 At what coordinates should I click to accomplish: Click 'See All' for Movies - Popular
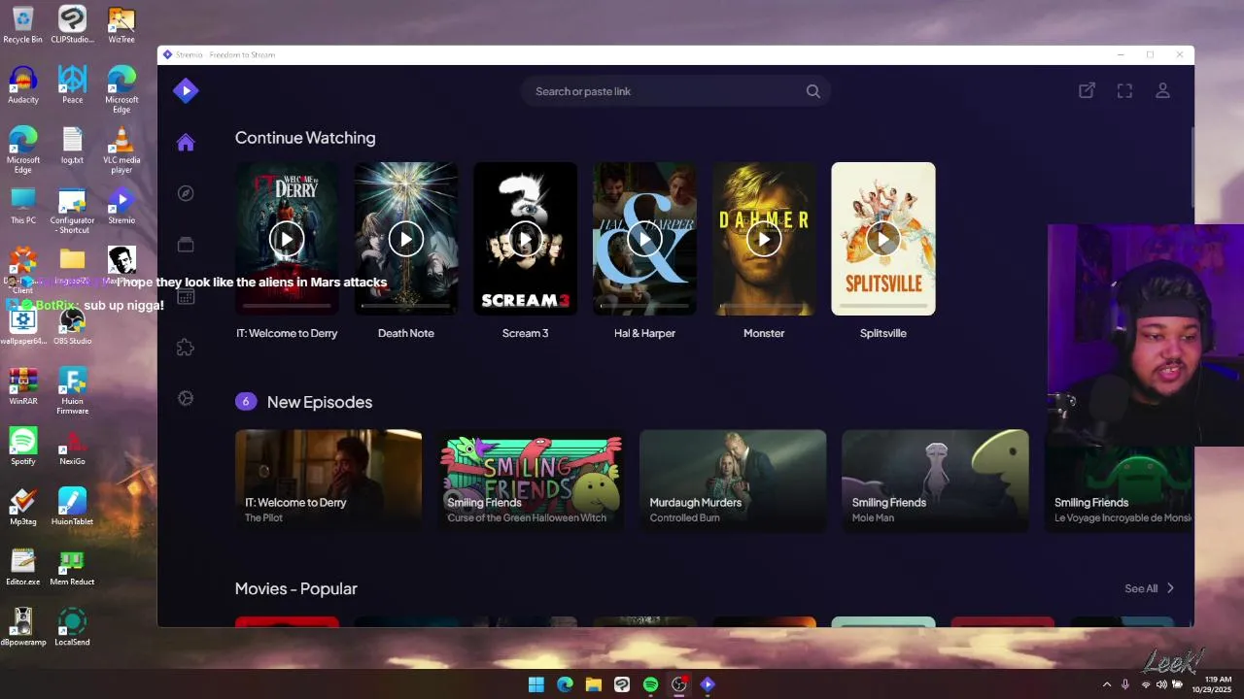[1141, 588]
